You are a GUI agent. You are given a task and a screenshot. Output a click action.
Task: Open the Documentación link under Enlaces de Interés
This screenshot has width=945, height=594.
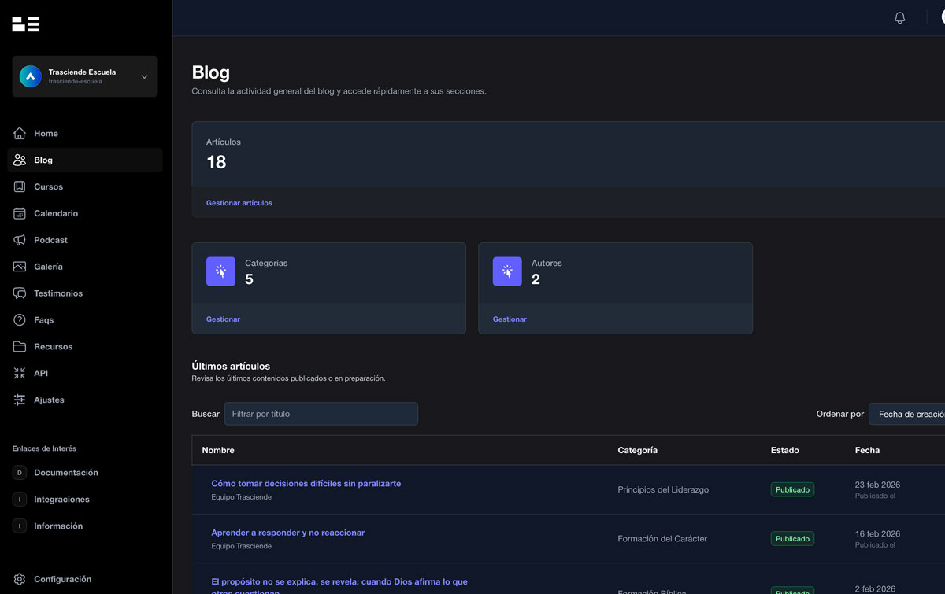coord(66,473)
